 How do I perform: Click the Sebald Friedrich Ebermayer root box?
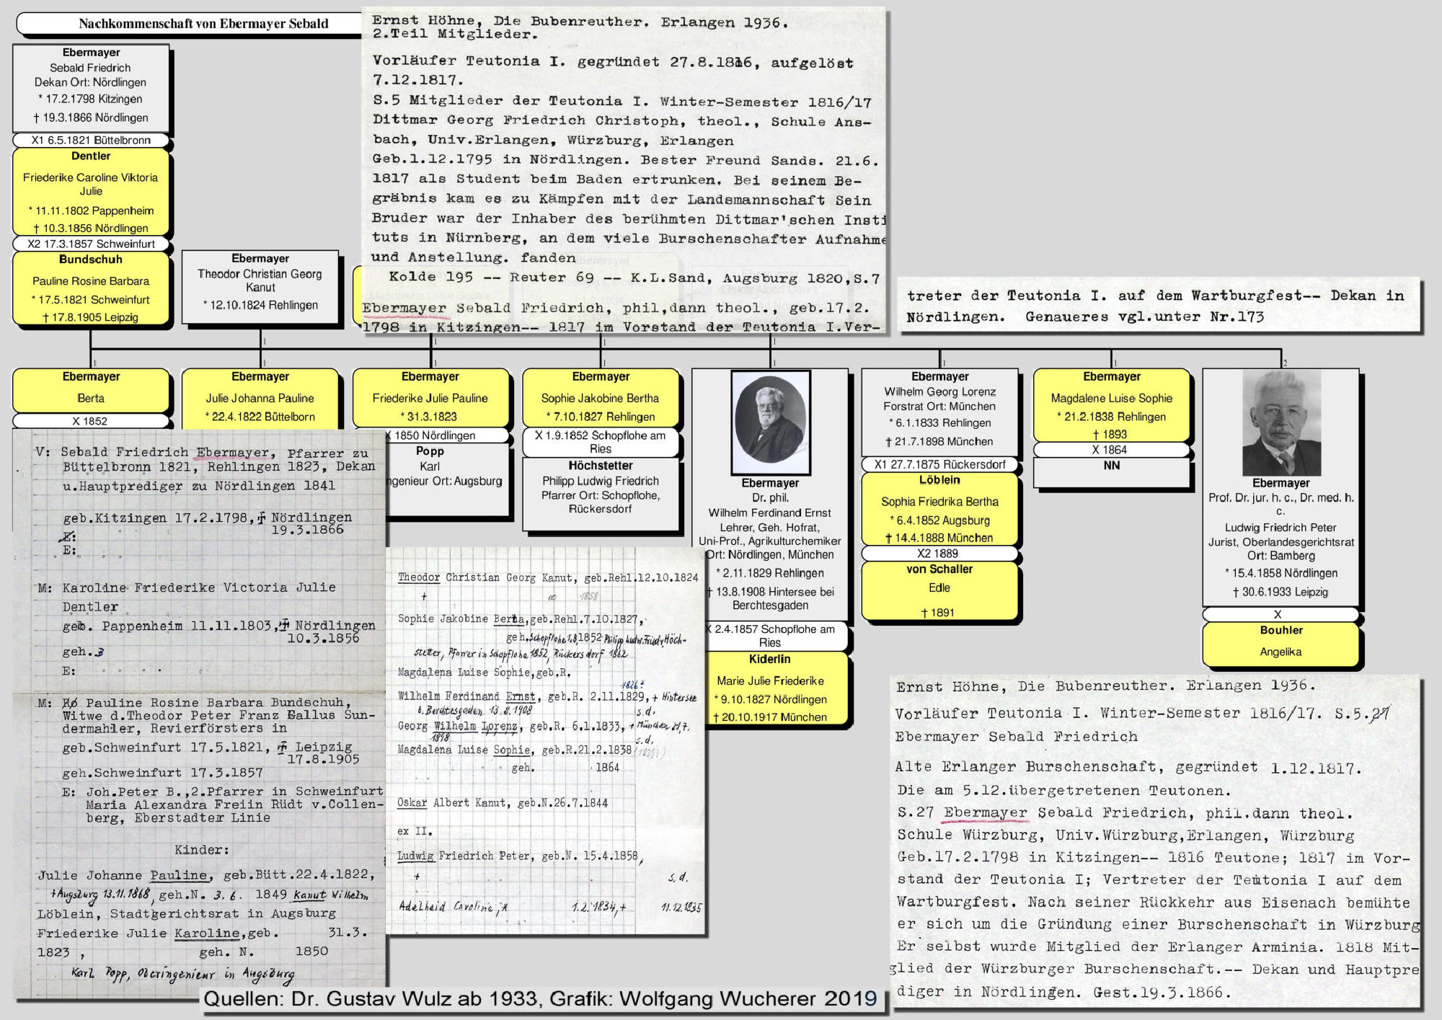click(91, 87)
